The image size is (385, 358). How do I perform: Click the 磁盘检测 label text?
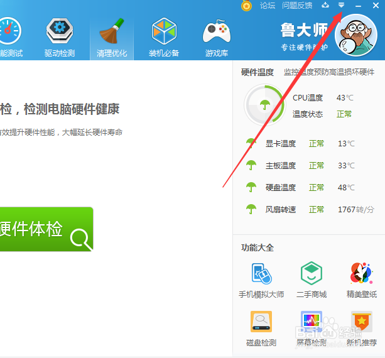[261, 342]
